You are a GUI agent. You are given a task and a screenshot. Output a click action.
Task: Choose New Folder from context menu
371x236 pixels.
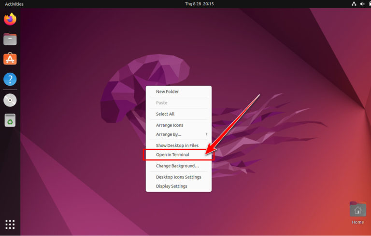point(179,92)
